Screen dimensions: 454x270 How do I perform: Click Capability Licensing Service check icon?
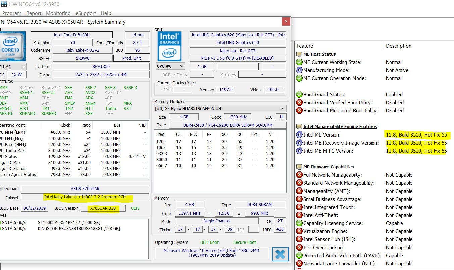coord(299,223)
